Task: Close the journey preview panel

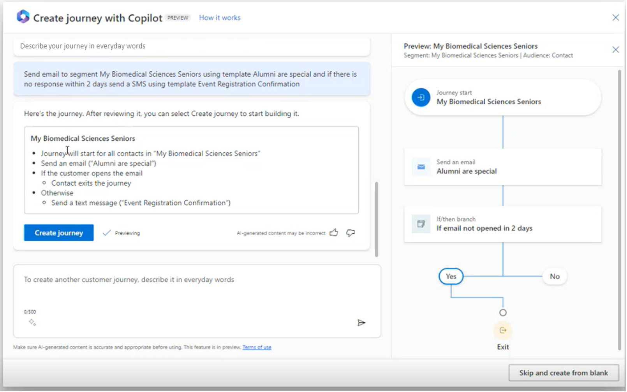Action: tap(615, 50)
